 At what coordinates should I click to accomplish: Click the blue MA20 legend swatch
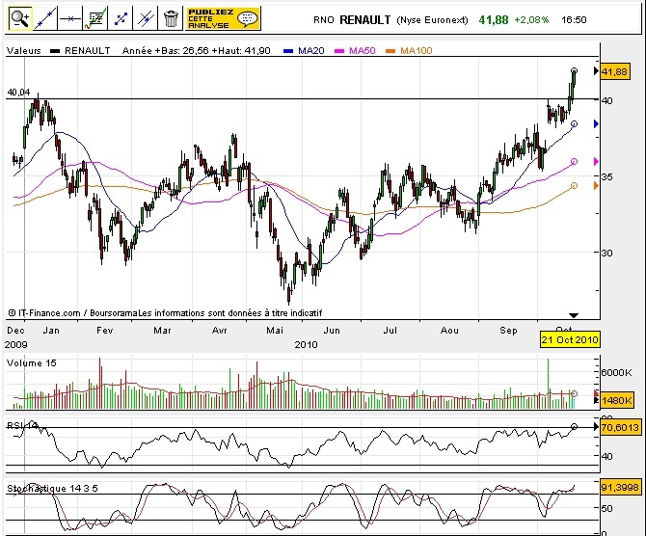point(288,51)
